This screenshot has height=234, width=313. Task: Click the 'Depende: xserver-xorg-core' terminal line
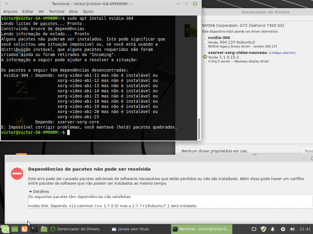point(67,122)
